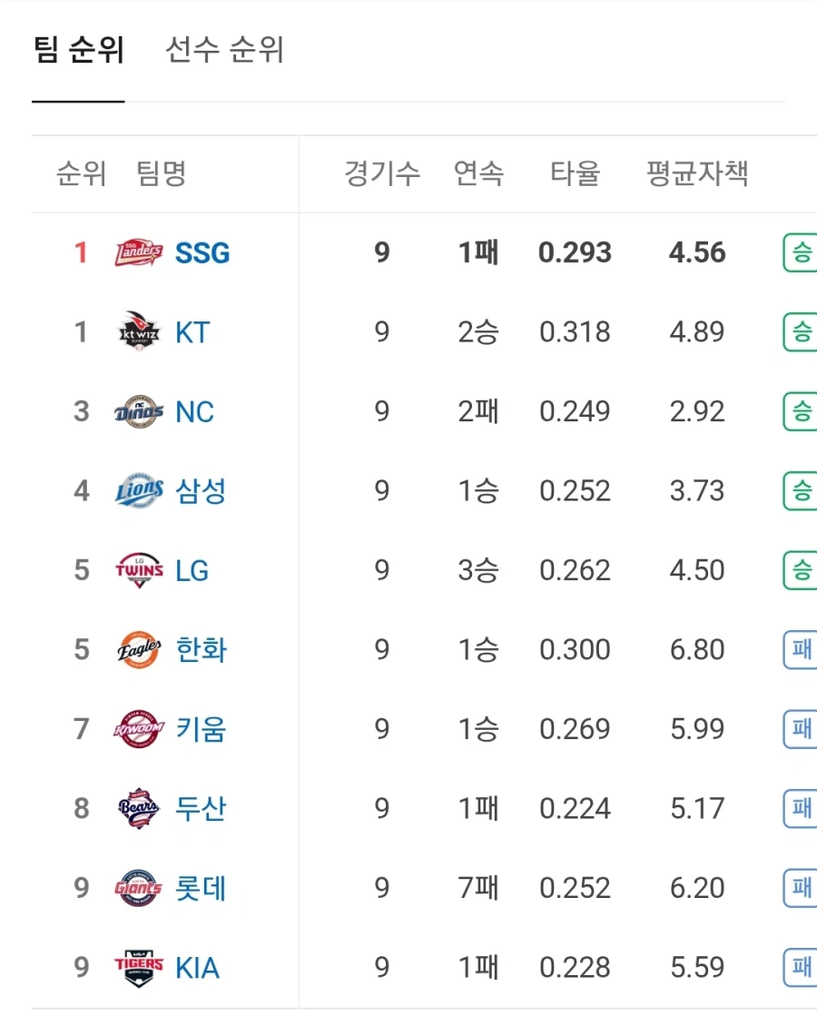This screenshot has height=1016, width=817.
Task: Open the 삼성 team name link
Action: coord(201,490)
